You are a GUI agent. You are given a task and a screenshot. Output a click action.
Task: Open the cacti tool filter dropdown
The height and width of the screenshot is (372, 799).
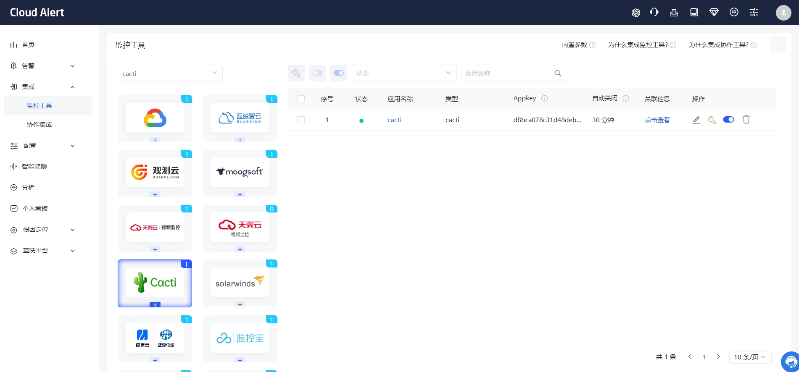pyautogui.click(x=170, y=73)
